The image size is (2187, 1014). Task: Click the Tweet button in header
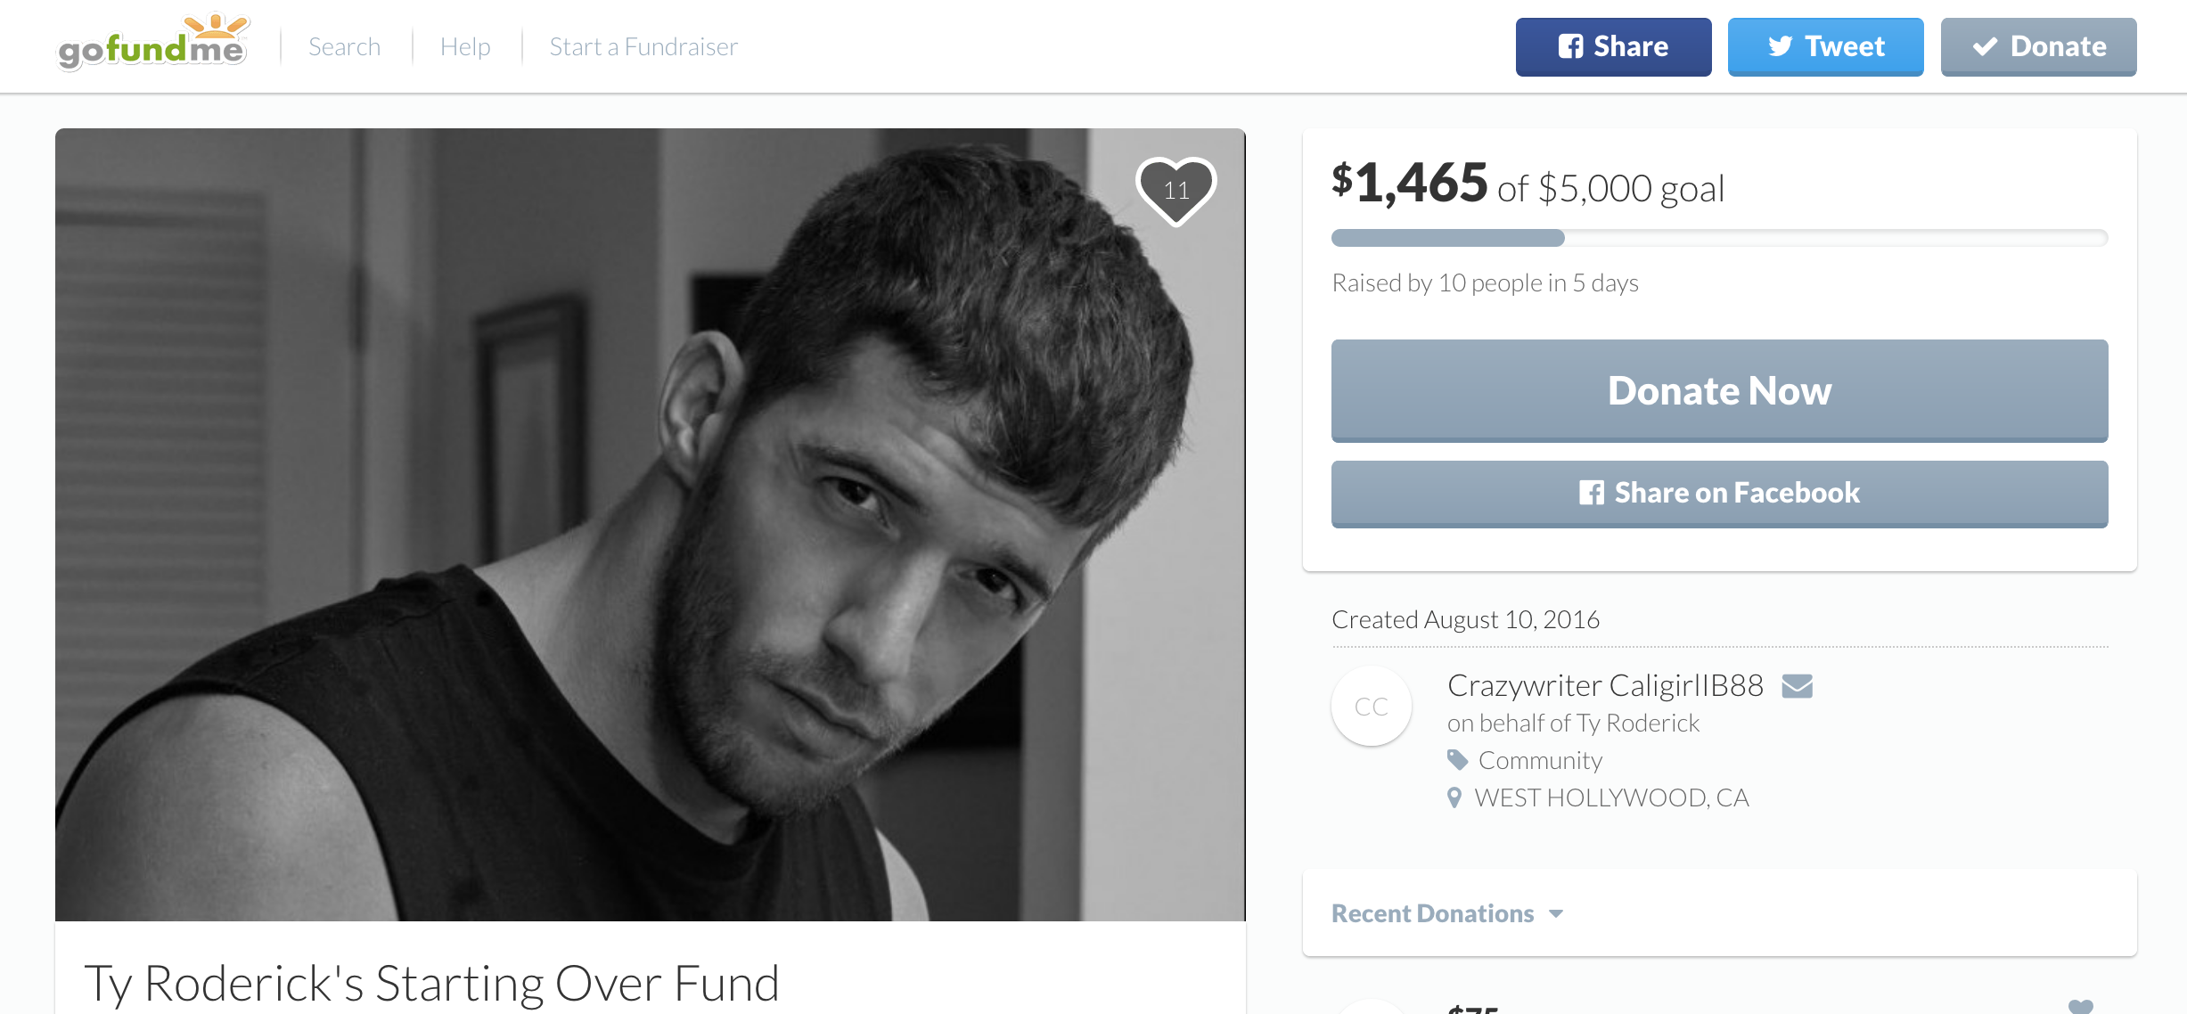pos(1825,46)
